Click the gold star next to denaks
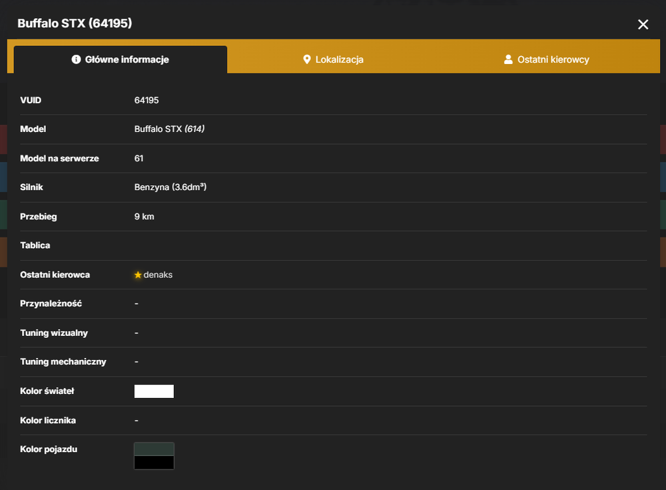Image resolution: width=666 pixels, height=490 pixels. [x=138, y=275]
